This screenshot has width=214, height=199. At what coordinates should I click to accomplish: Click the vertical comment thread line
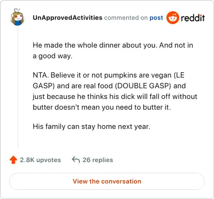pyautogui.click(x=18, y=87)
